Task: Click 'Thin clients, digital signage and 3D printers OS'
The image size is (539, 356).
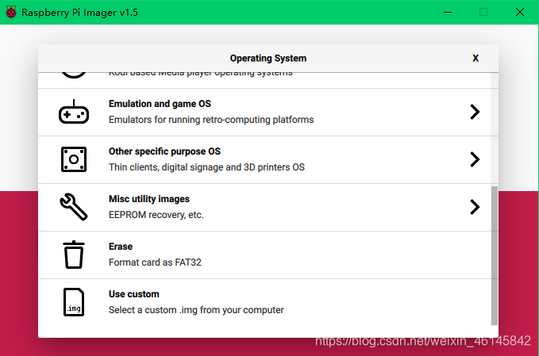Action: coord(206,167)
